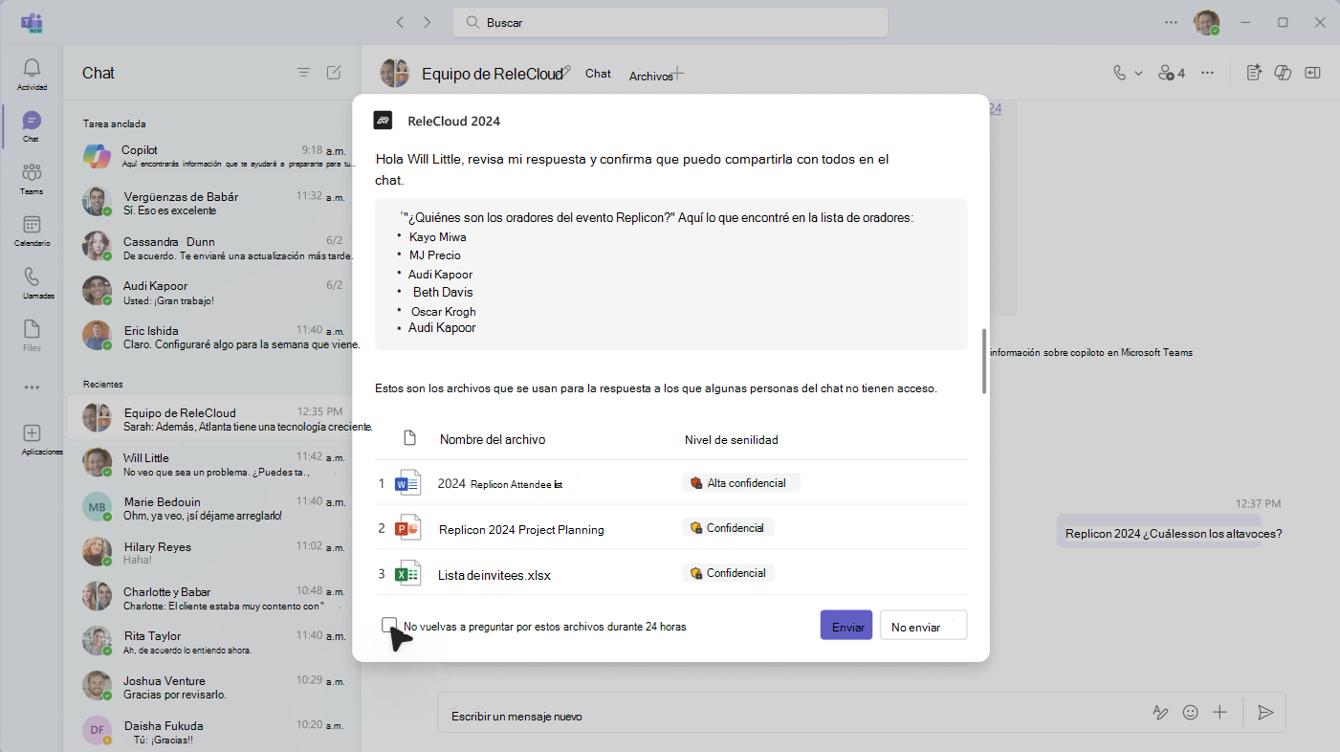Click the Lista deinvitees.xlsx file name
1340x752 pixels.
[494, 575]
